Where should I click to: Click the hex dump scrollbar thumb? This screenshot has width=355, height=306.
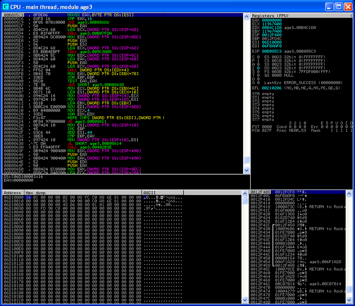(x=245, y=200)
